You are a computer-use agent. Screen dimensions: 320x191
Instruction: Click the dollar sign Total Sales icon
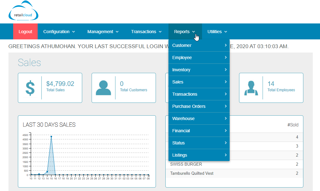[x=30, y=88]
